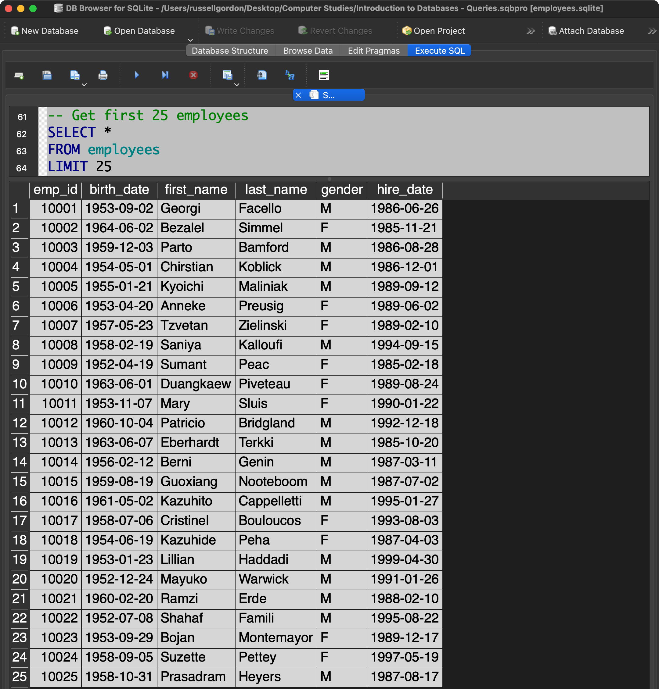659x689 pixels.
Task: Expand the Save results view dropdown arrow
Action: point(237,84)
